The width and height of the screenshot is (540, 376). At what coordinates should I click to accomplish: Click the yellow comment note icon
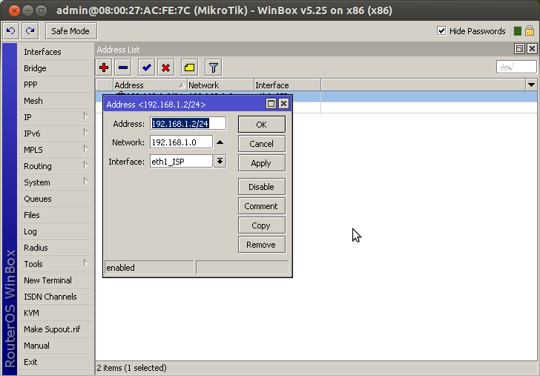pos(189,67)
